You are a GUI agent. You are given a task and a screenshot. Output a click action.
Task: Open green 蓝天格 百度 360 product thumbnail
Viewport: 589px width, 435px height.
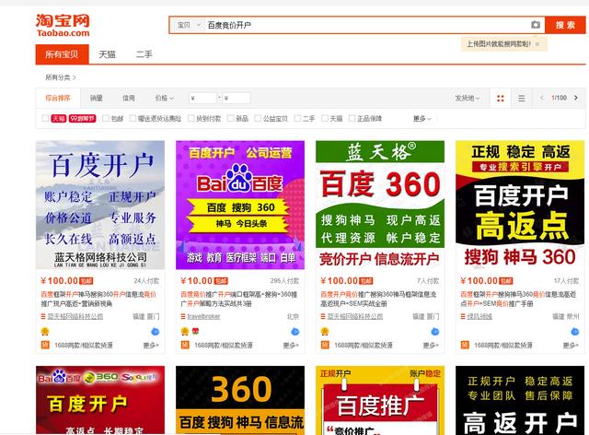(380, 206)
